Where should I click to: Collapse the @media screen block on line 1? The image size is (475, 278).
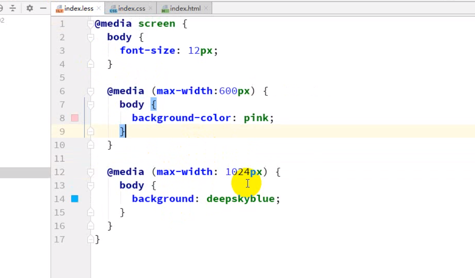91,24
